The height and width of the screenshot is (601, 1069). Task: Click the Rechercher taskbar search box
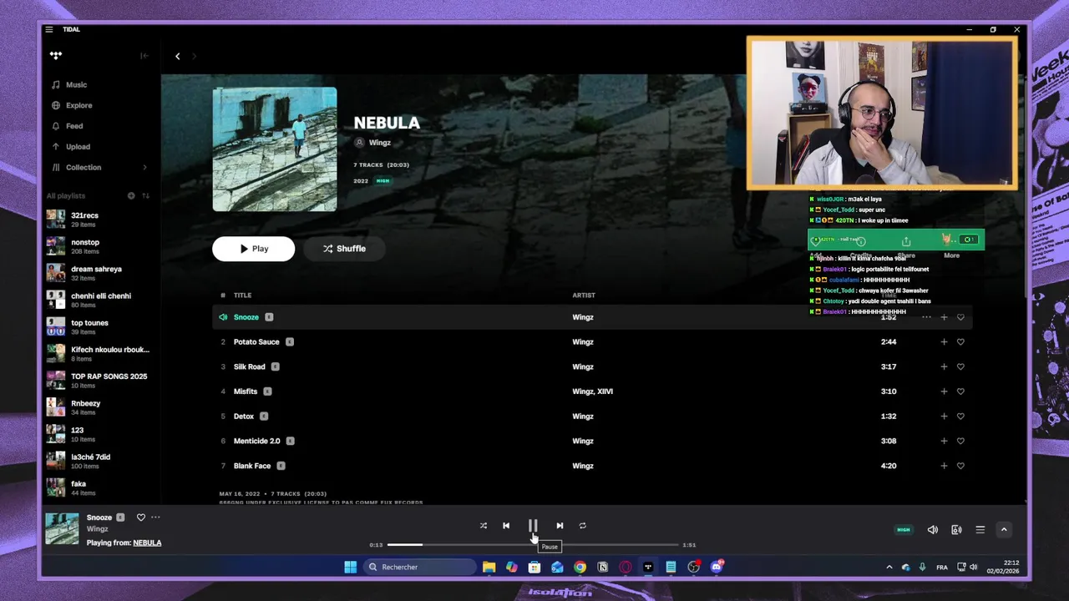[x=420, y=567]
